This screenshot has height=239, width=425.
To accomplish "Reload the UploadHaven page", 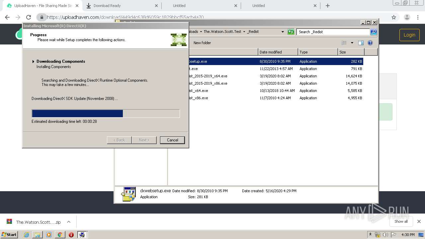I will pyautogui.click(x=29, y=17).
